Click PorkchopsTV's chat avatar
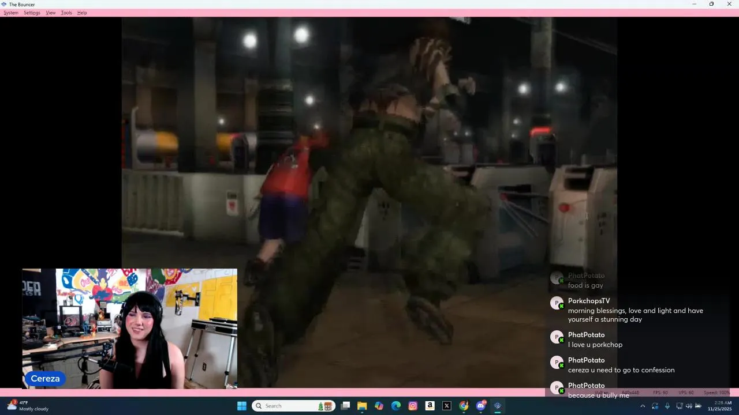Image resolution: width=739 pixels, height=415 pixels. pos(557,303)
